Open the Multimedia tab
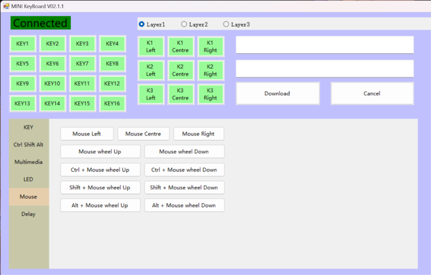431x275 pixels. 29,162
